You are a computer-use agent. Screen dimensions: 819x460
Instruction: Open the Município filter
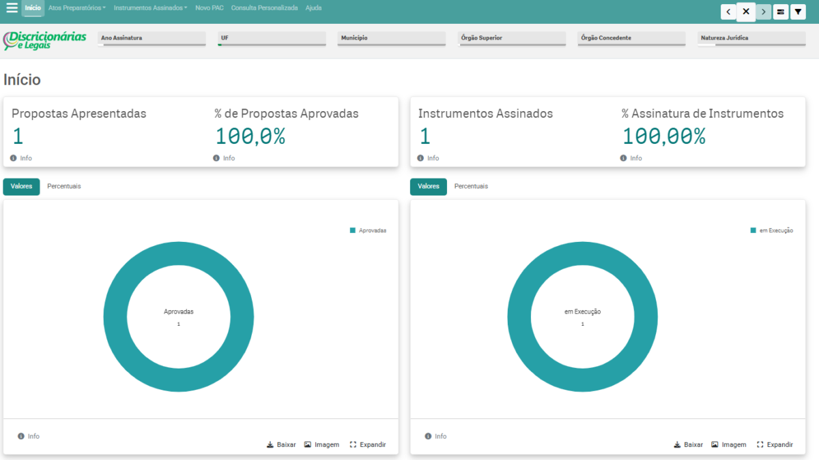coord(392,39)
